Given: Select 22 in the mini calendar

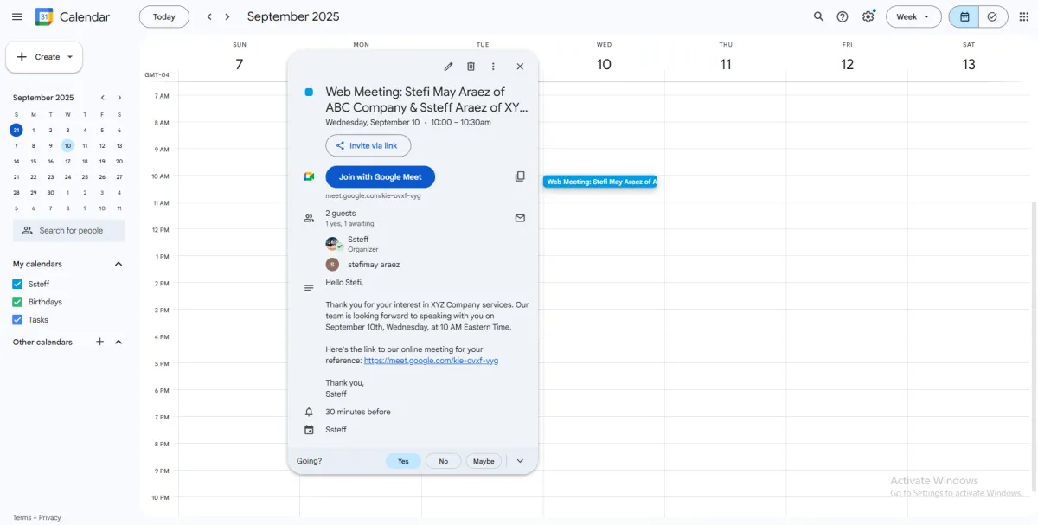Looking at the screenshot, I should click(x=34, y=177).
